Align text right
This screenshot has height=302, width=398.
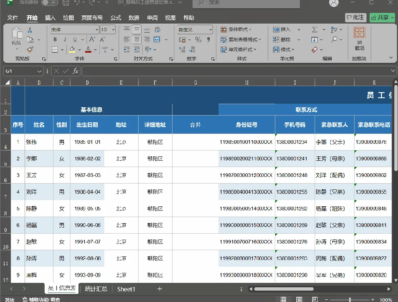pos(147,39)
